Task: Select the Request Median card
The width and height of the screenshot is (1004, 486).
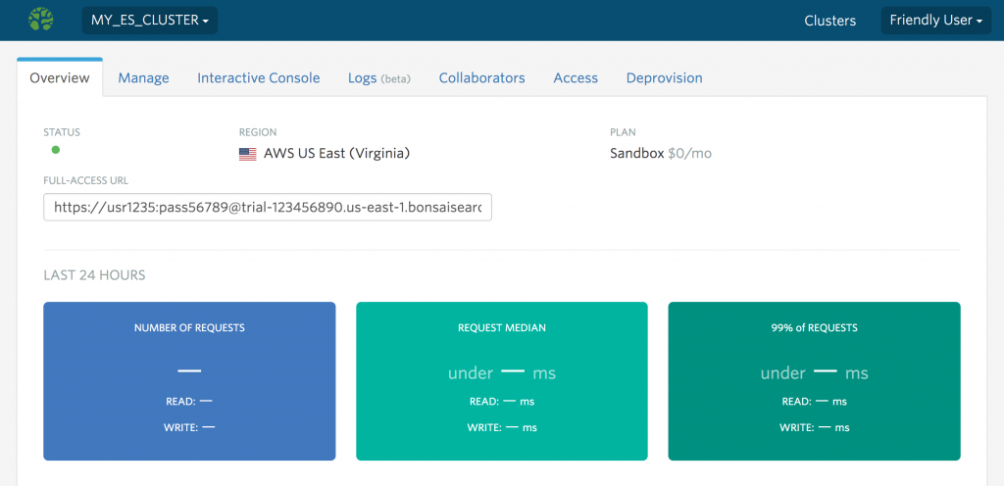Action: [x=501, y=381]
